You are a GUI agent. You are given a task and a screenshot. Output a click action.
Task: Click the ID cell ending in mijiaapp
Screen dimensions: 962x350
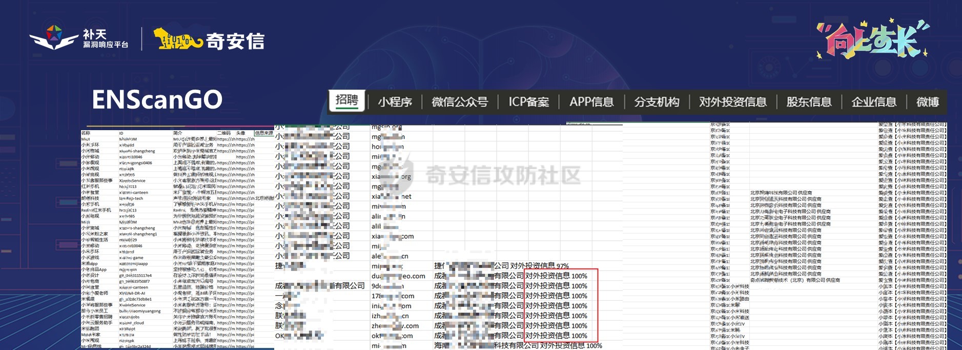click(x=133, y=264)
